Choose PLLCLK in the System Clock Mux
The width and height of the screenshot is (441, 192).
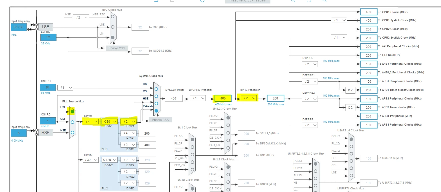point(156,111)
